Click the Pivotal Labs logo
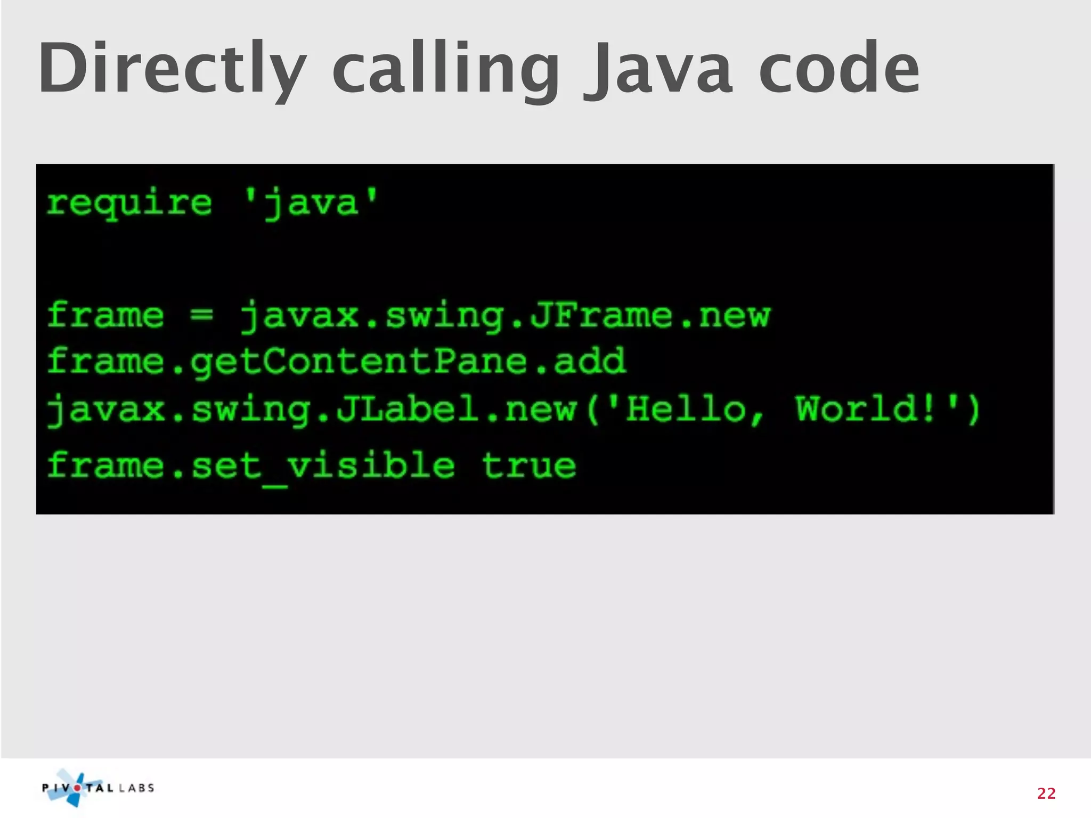The height and width of the screenshot is (818, 1091). click(98, 788)
